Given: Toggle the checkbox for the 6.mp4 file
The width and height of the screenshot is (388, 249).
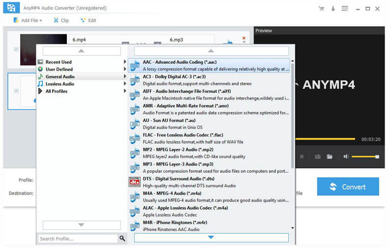Looking at the screenshot, I should coord(16,50).
